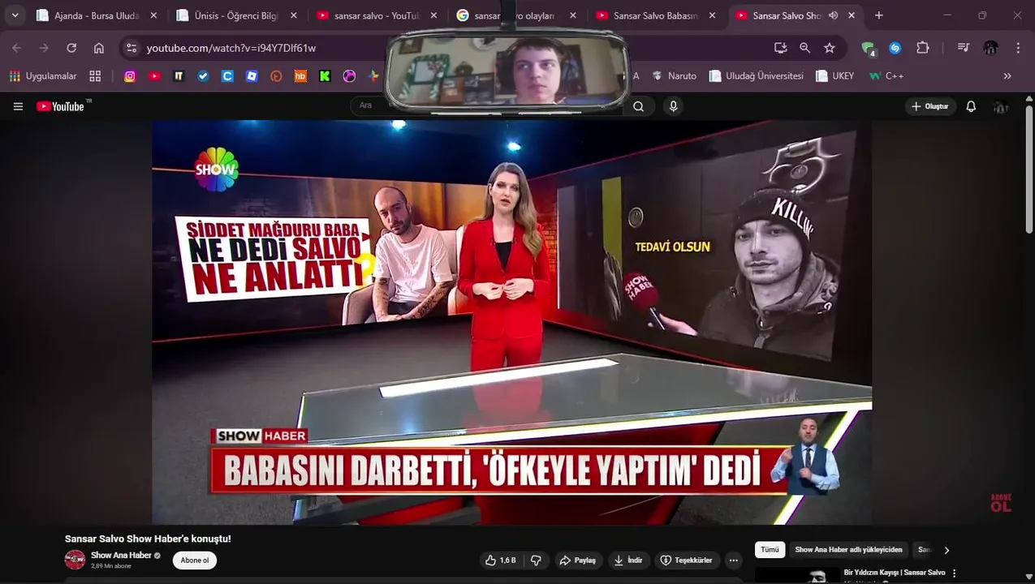Open the Uygulamalar apps bookmark
The image size is (1035, 584).
pyautogui.click(x=43, y=76)
